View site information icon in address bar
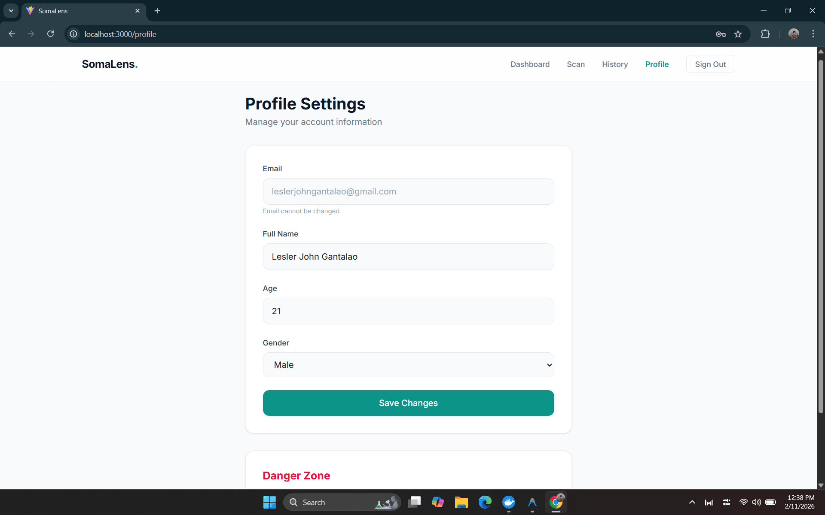Image resolution: width=825 pixels, height=515 pixels. click(74, 34)
